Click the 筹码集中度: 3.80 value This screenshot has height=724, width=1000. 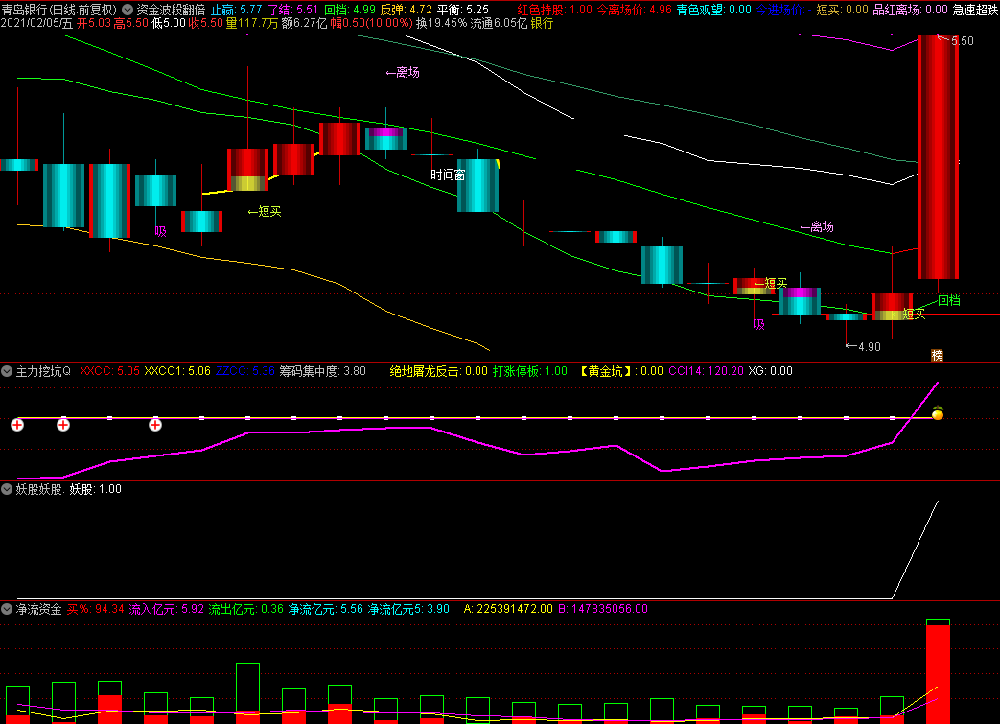coord(323,371)
